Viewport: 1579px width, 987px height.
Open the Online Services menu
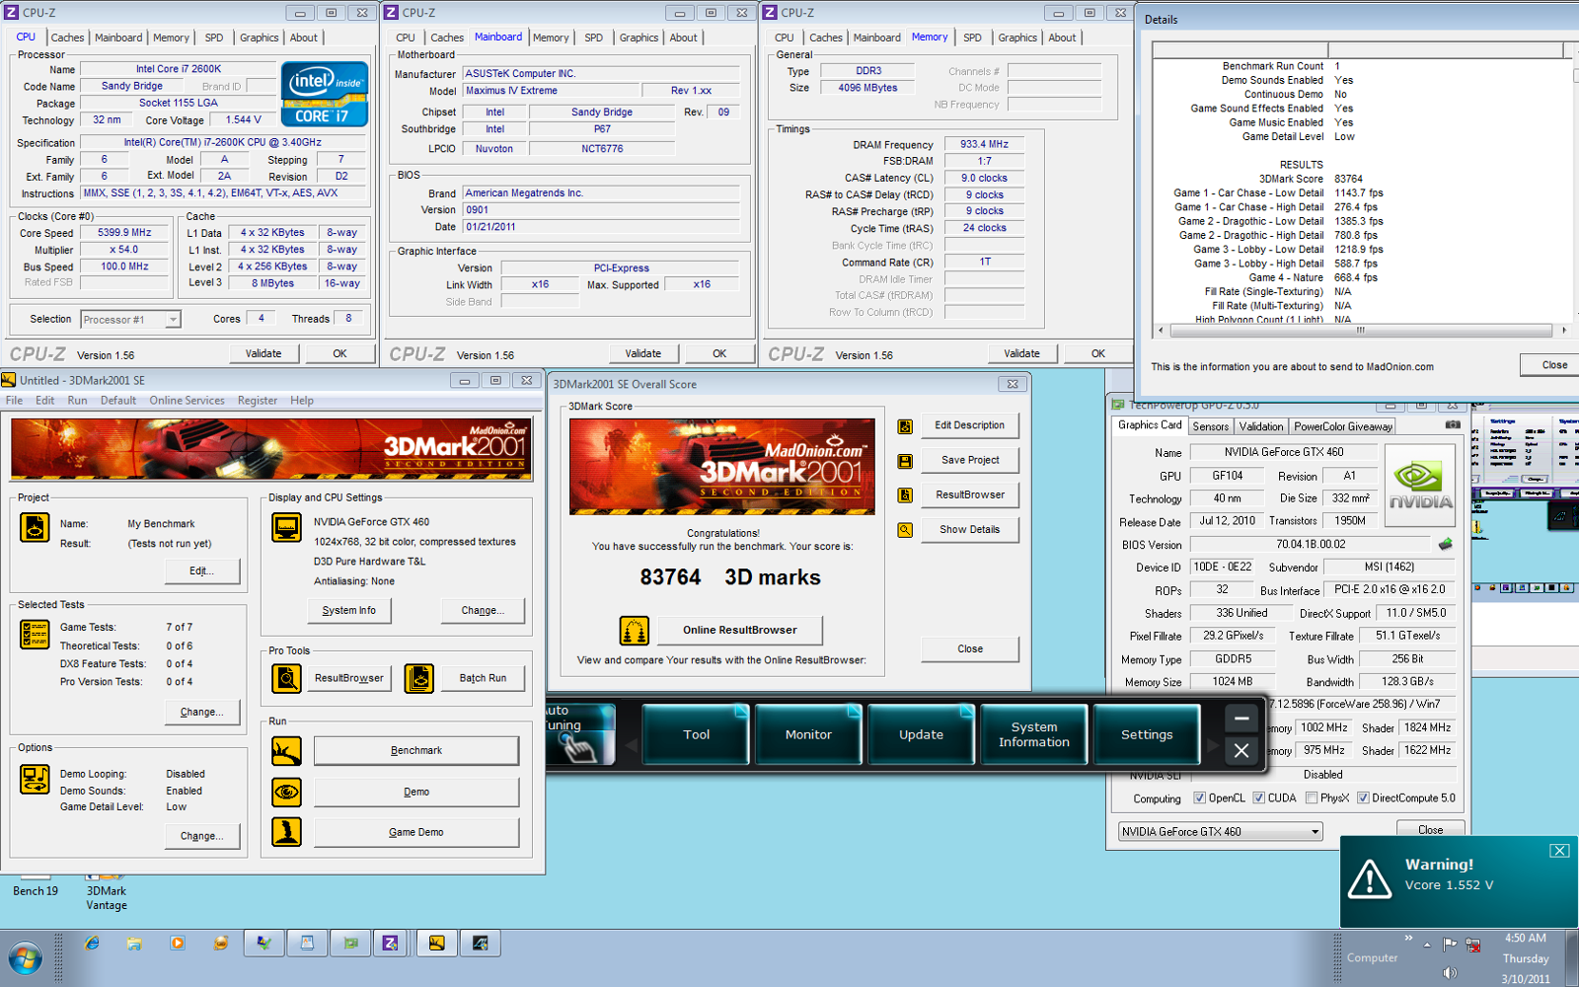188,401
